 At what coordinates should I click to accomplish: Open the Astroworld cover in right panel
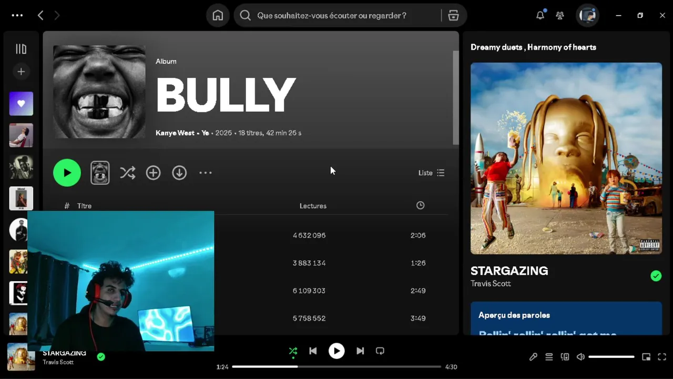(x=566, y=158)
